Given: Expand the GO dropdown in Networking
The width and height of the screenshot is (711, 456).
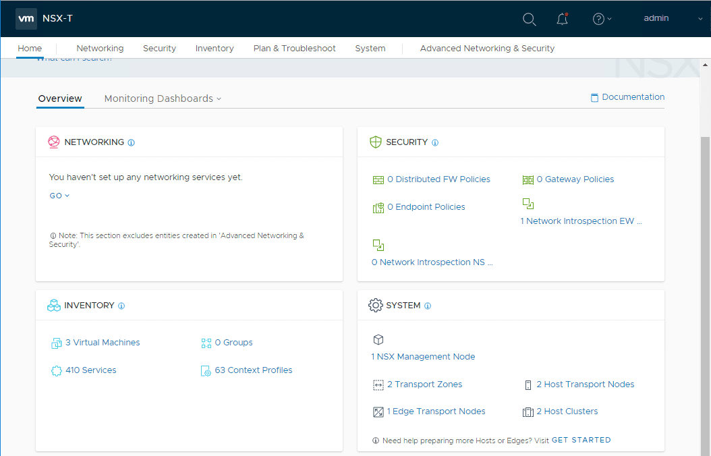Looking at the screenshot, I should (59, 196).
